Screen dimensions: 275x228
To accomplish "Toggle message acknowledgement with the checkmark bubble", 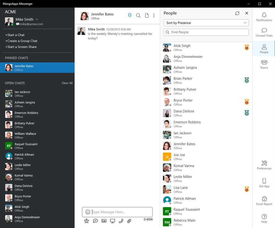I will [x=95, y=221].
